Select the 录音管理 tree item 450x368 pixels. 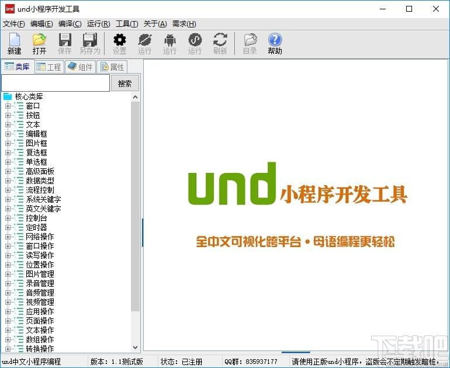40,283
